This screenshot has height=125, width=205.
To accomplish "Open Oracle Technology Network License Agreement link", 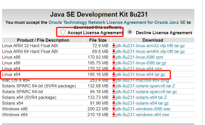I will click(x=117, y=22).
